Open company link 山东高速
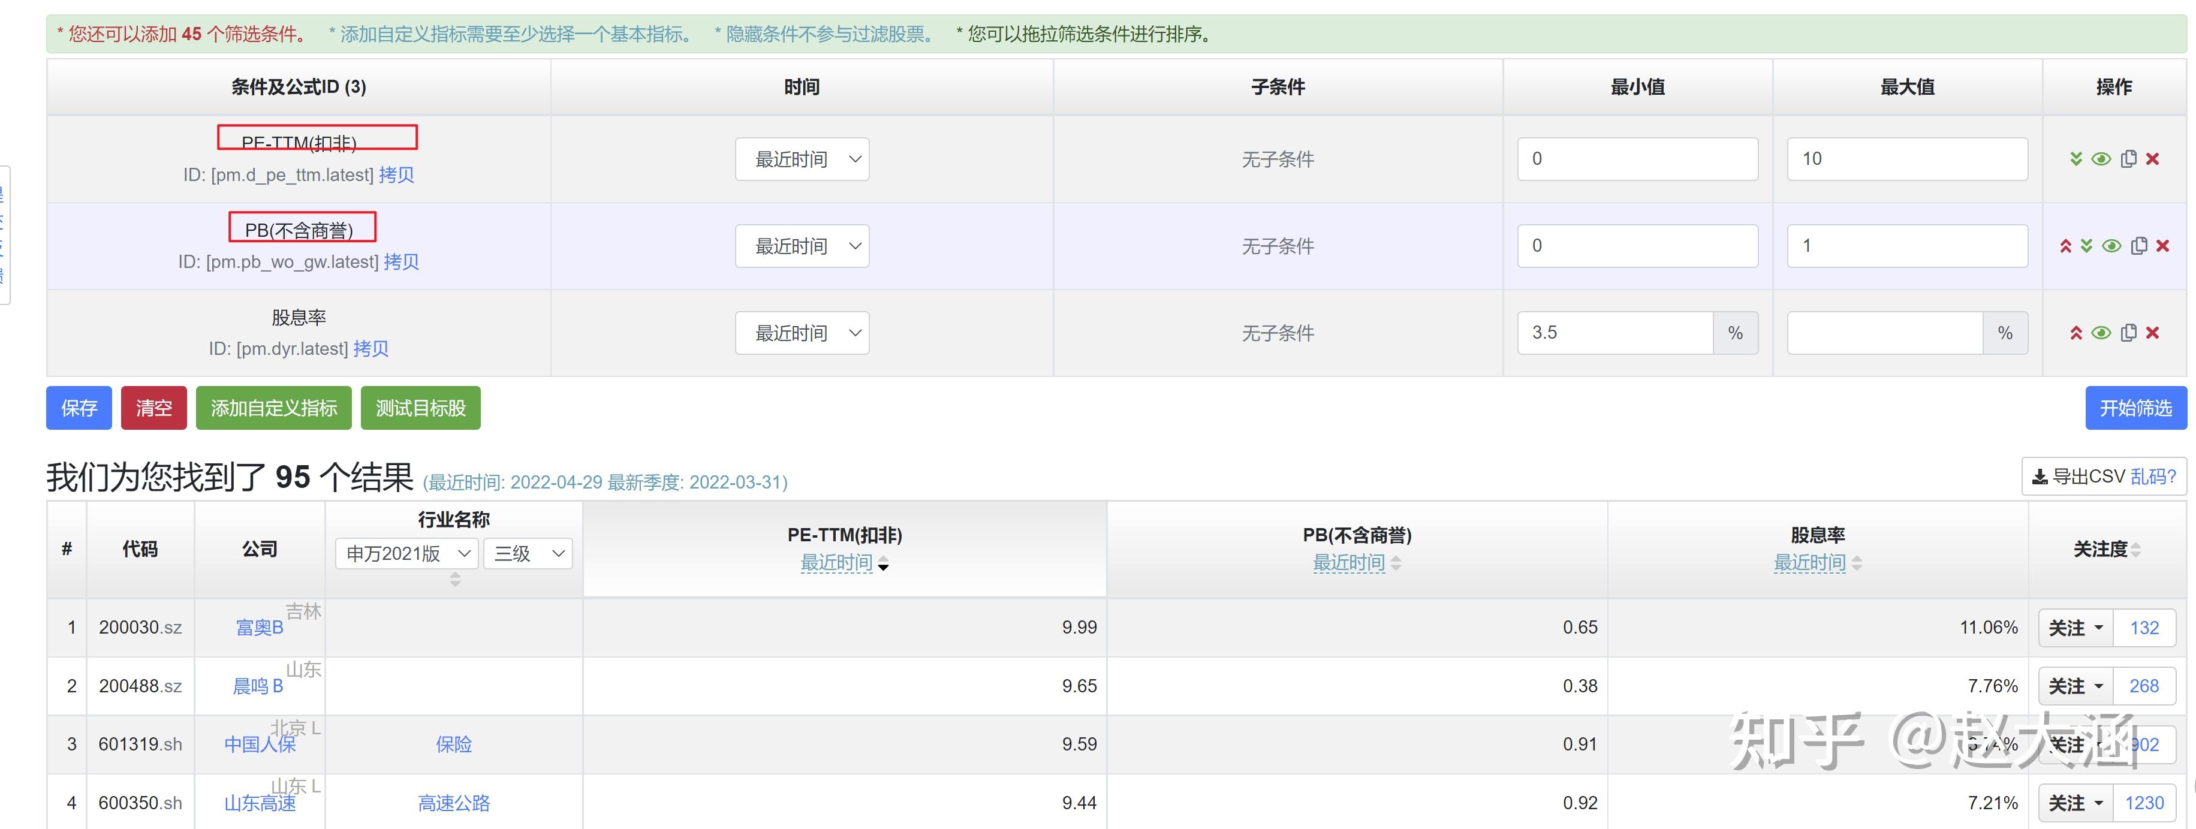This screenshot has width=2196, height=829. pos(260,803)
